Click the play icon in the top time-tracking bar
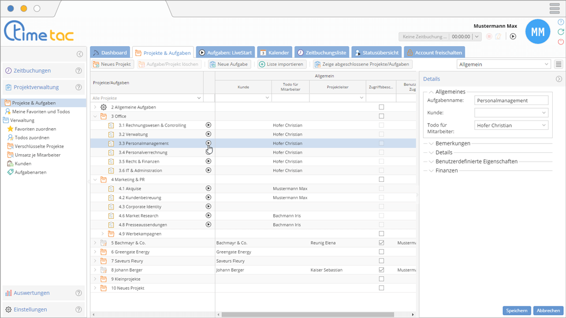Screen dimensions: 566x318 point(513,36)
